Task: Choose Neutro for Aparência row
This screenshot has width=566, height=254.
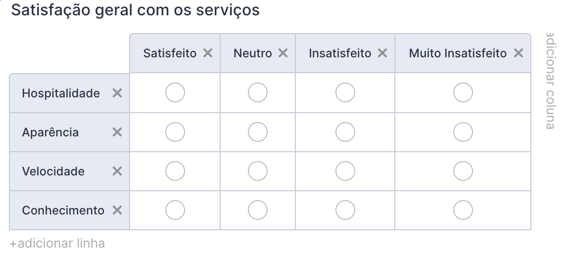Action: pos(258,132)
